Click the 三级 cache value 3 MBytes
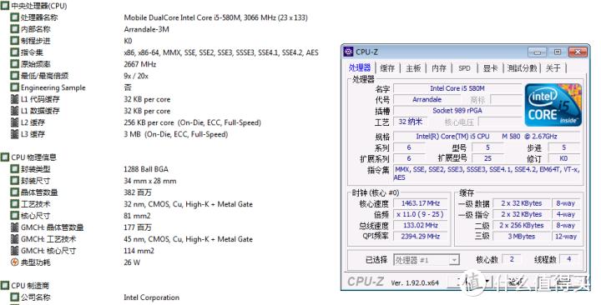The height and width of the screenshot is (305, 601). pos(521,237)
